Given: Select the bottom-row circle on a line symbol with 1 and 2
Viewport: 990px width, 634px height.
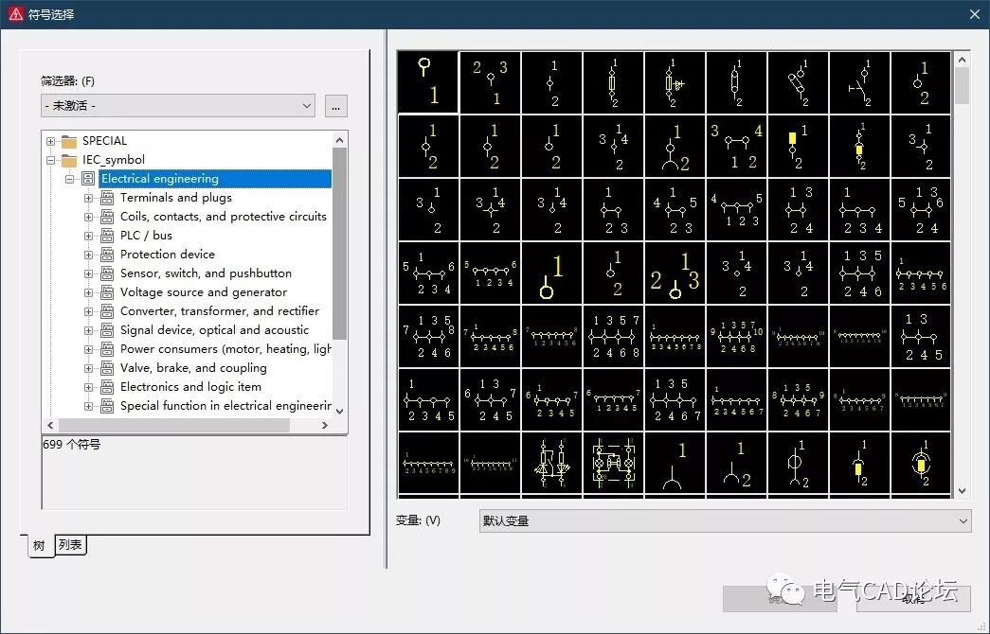Looking at the screenshot, I should tap(798, 463).
